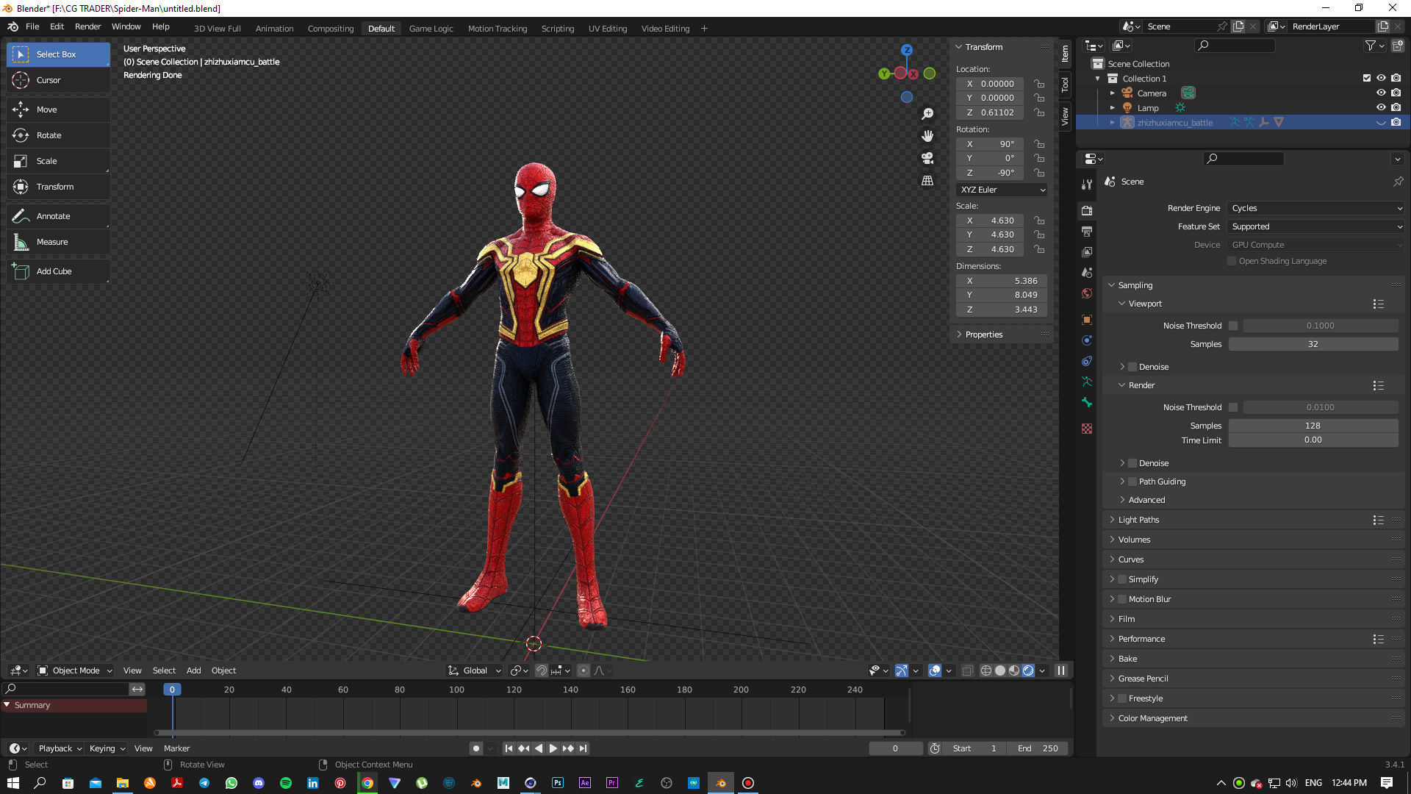Toggle Collection 1 exclude checkbox
Viewport: 1411px width, 794px height.
1367,79
